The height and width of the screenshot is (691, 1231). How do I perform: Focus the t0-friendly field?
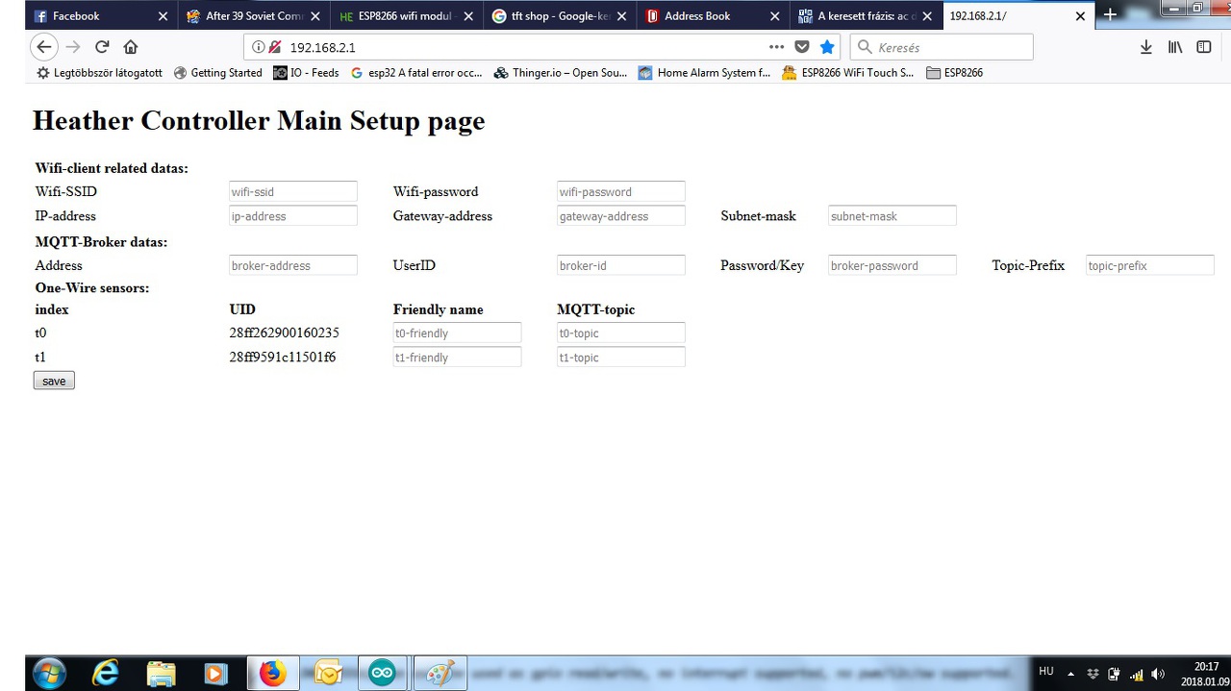pyautogui.click(x=457, y=333)
